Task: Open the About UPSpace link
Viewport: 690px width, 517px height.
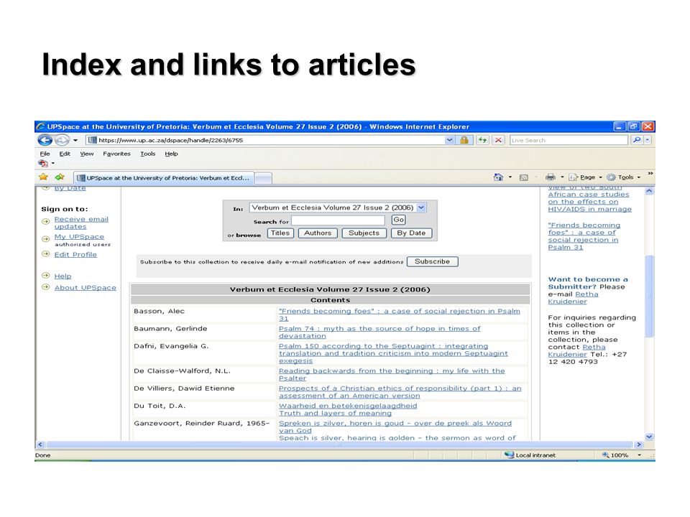Action: (86, 287)
